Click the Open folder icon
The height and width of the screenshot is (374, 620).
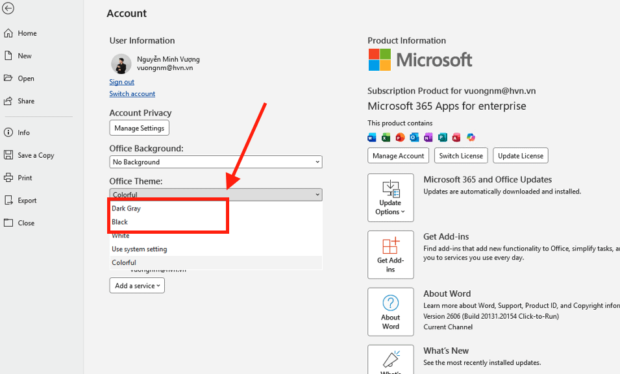coord(8,78)
